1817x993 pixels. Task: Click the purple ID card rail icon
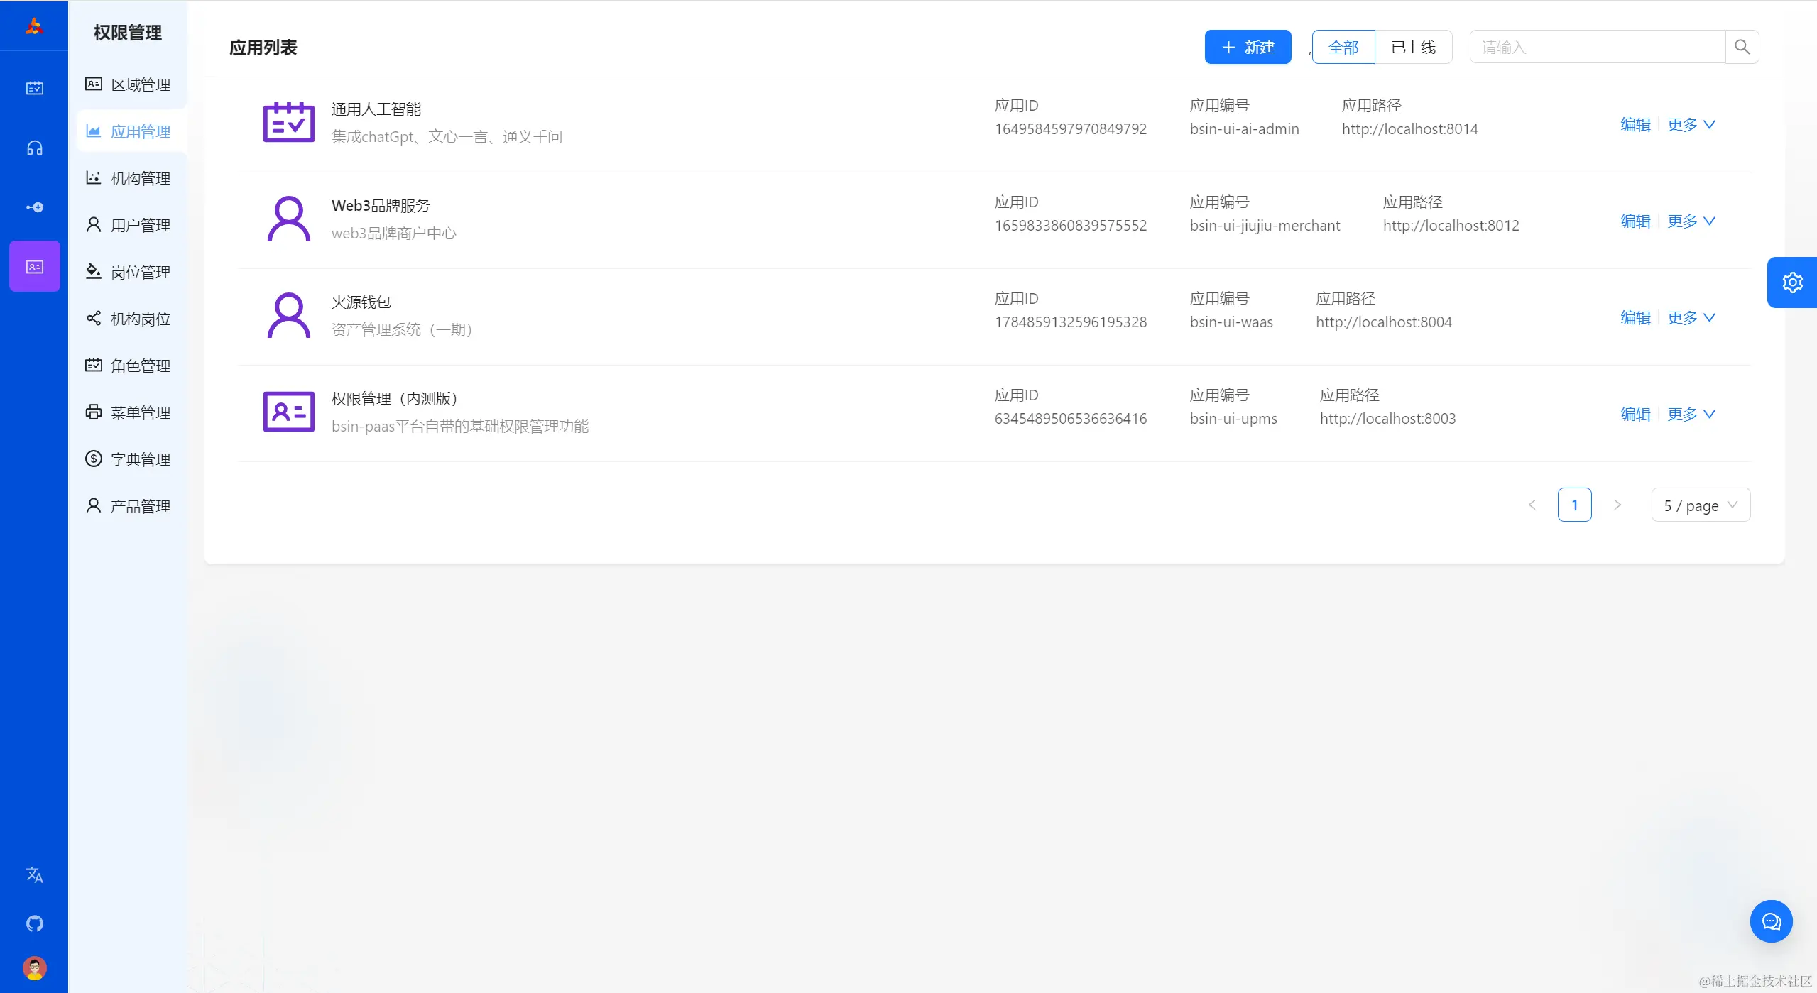pyautogui.click(x=34, y=267)
